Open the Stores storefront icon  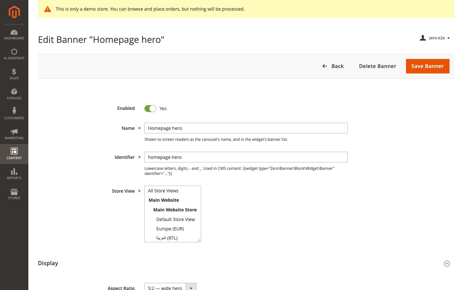[14, 192]
